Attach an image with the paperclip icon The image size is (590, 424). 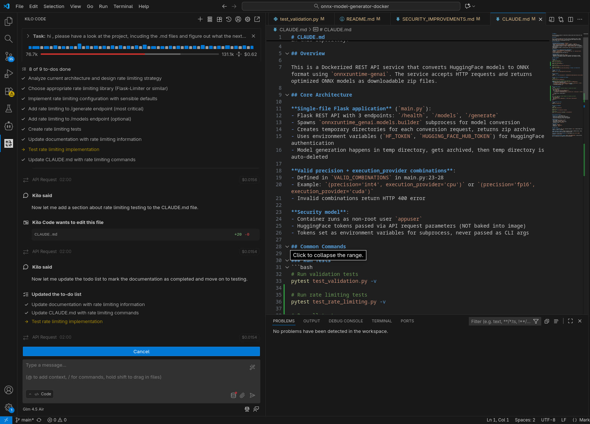pyautogui.click(x=242, y=395)
